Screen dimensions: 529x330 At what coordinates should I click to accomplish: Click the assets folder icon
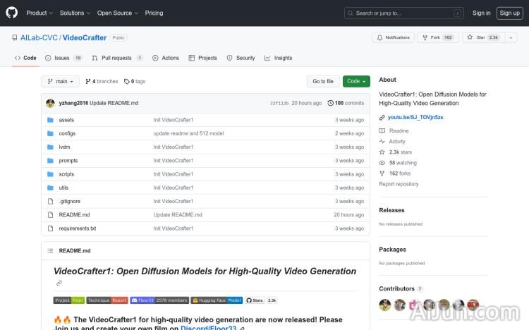click(50, 120)
